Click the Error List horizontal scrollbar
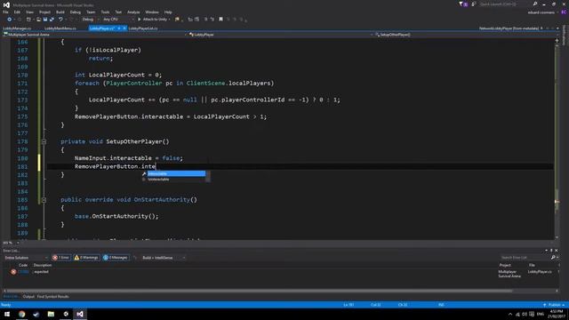Viewport: 569px width, 320px height. (x=259, y=291)
